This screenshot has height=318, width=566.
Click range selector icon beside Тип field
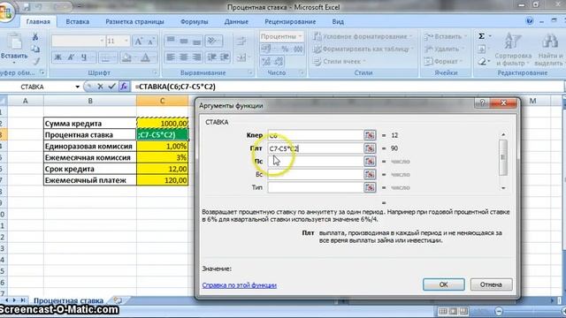[x=370, y=187]
